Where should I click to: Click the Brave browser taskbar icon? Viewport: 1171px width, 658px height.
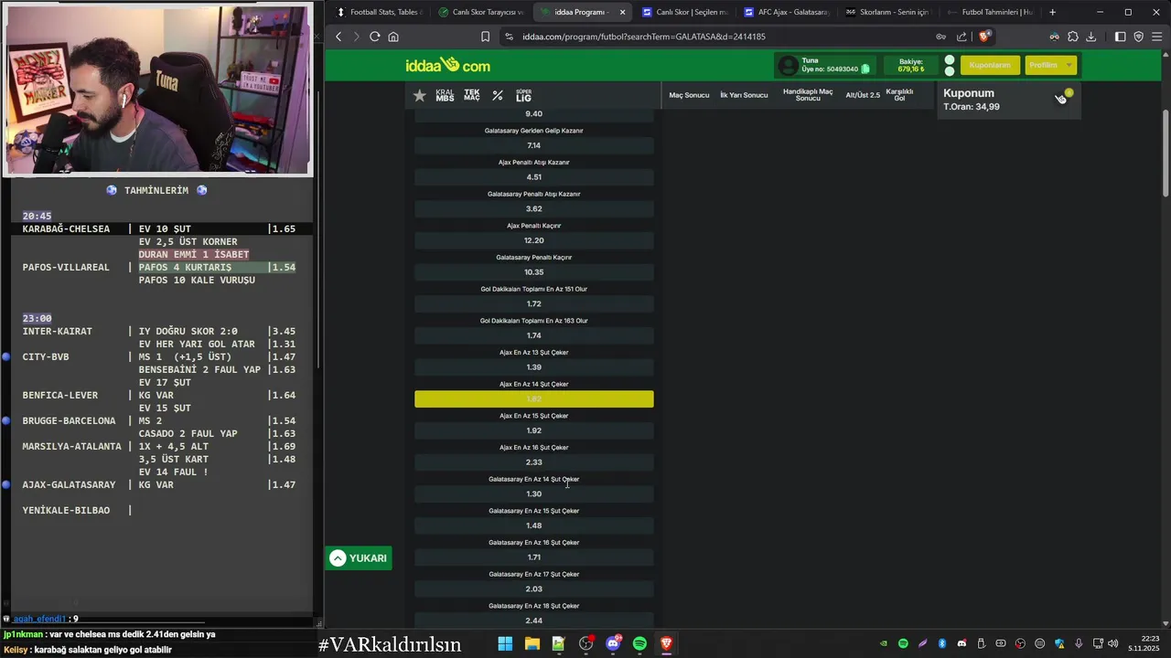pos(666,643)
